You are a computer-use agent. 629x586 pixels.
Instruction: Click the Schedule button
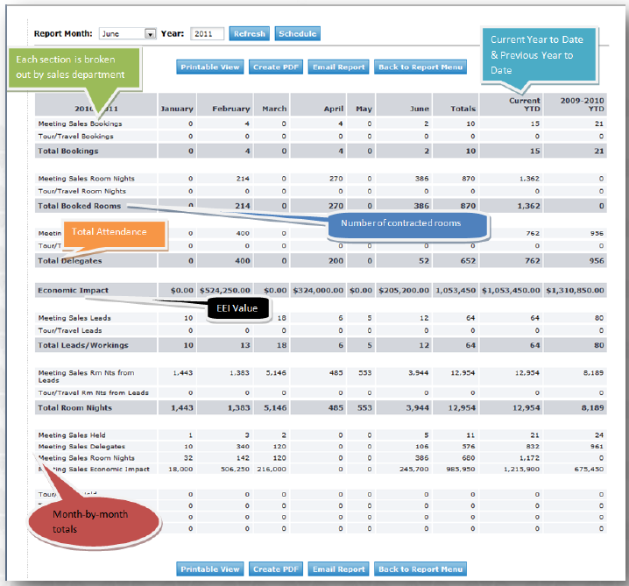297,33
